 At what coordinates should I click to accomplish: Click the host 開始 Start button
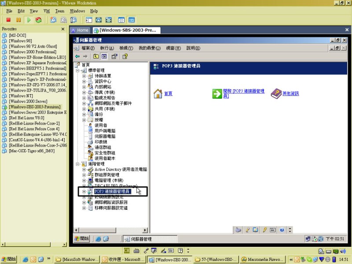[8, 259]
